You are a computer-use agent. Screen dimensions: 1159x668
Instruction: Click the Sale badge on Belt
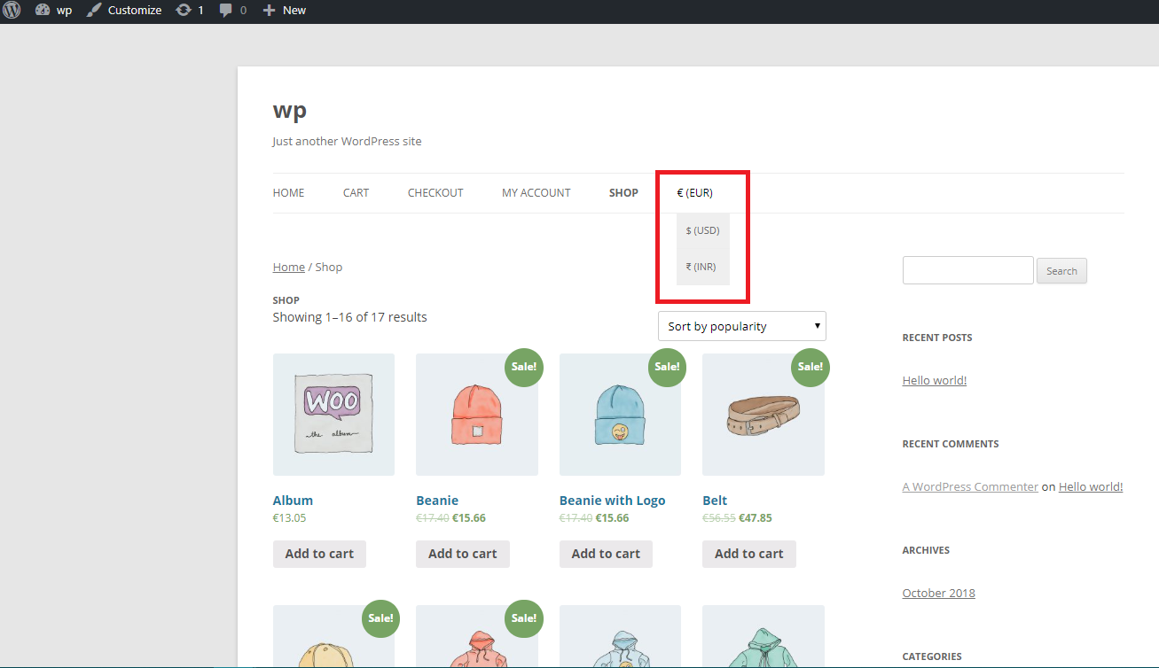[x=810, y=367]
